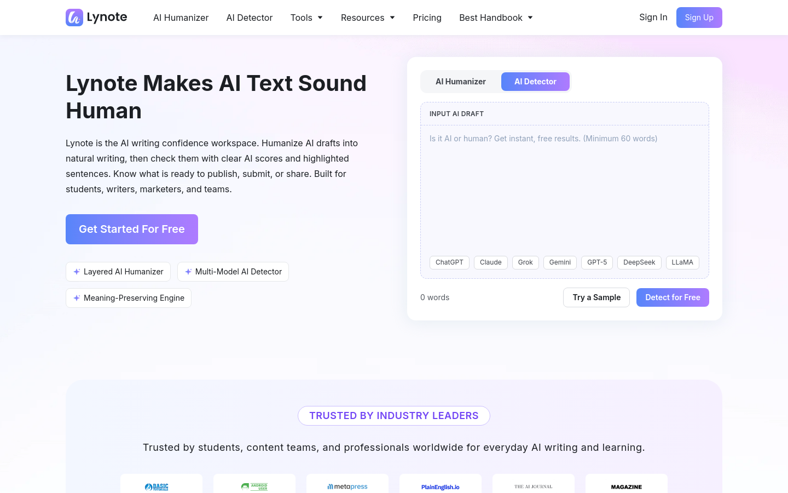The width and height of the screenshot is (788, 493).
Task: Click the Basic Tutorials logo card
Action: pyautogui.click(x=161, y=484)
